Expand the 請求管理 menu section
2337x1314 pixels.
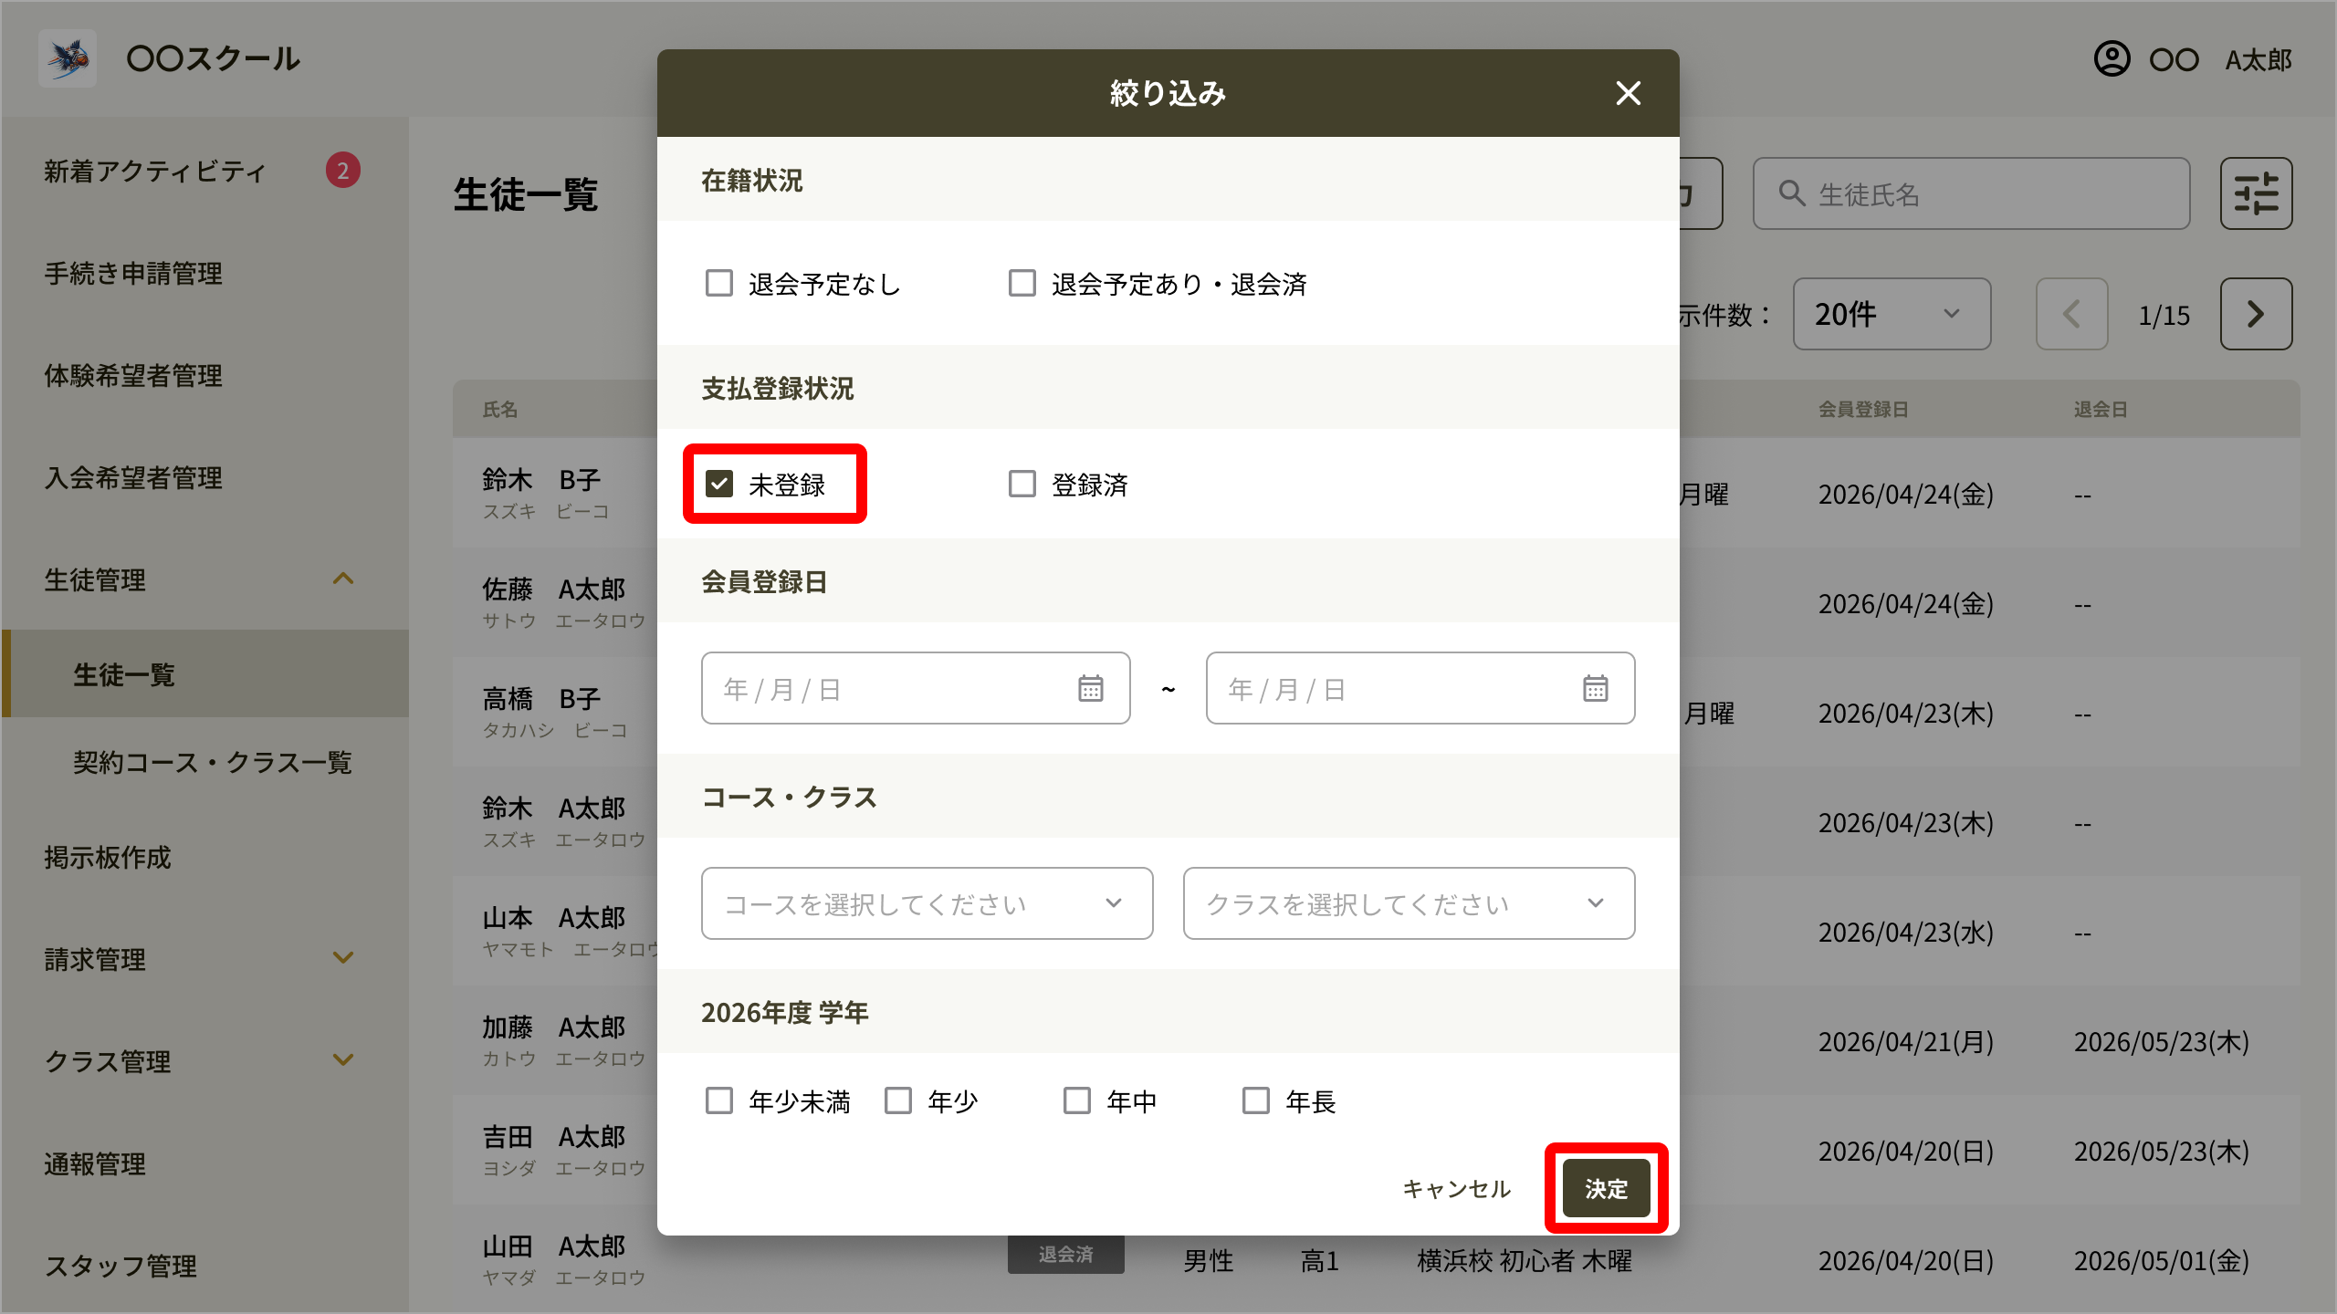point(343,958)
